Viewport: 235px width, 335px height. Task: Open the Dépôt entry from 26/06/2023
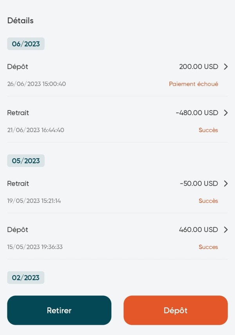18,67
